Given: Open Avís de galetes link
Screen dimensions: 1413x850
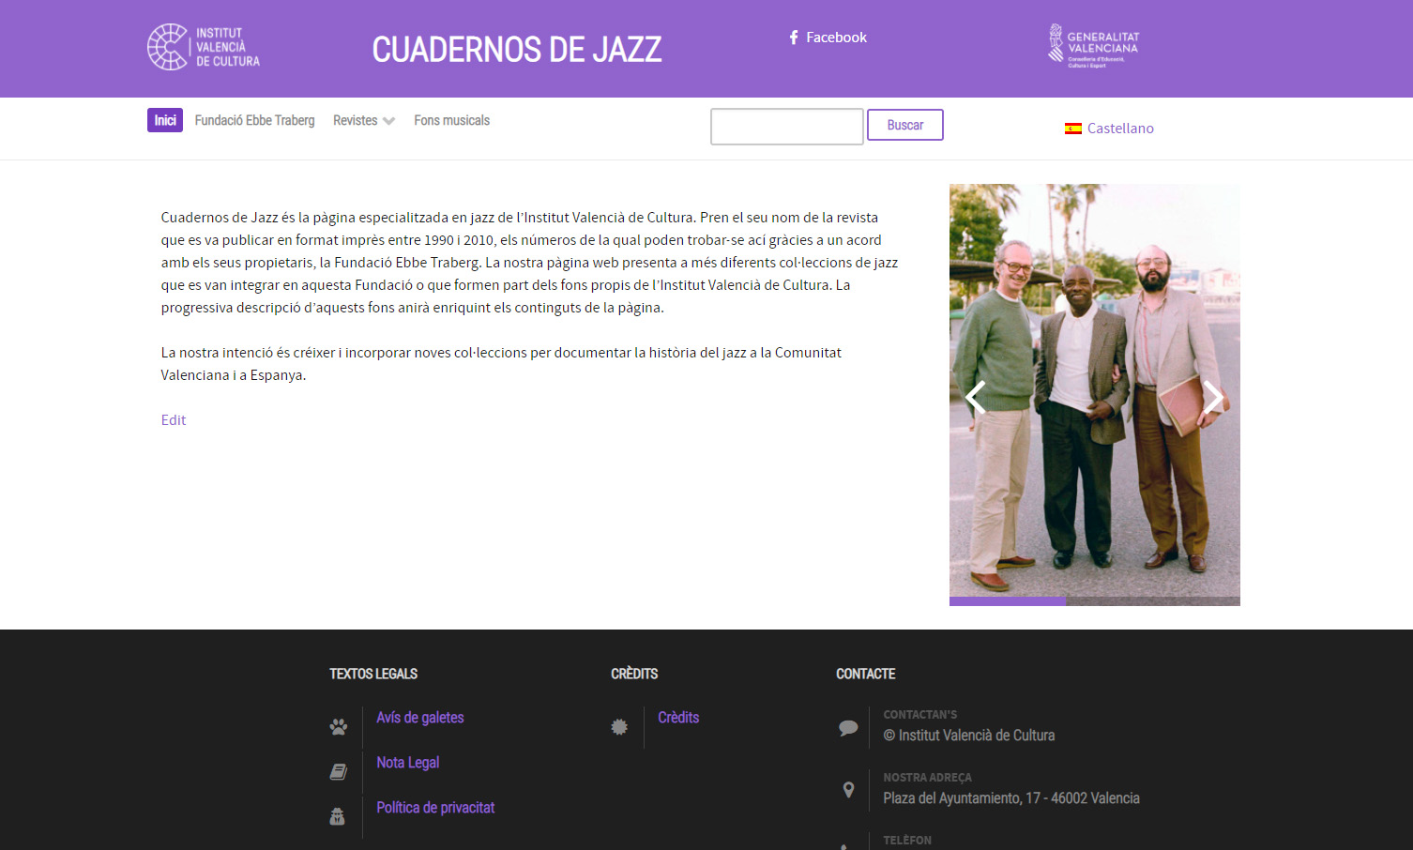Looking at the screenshot, I should coord(420,718).
